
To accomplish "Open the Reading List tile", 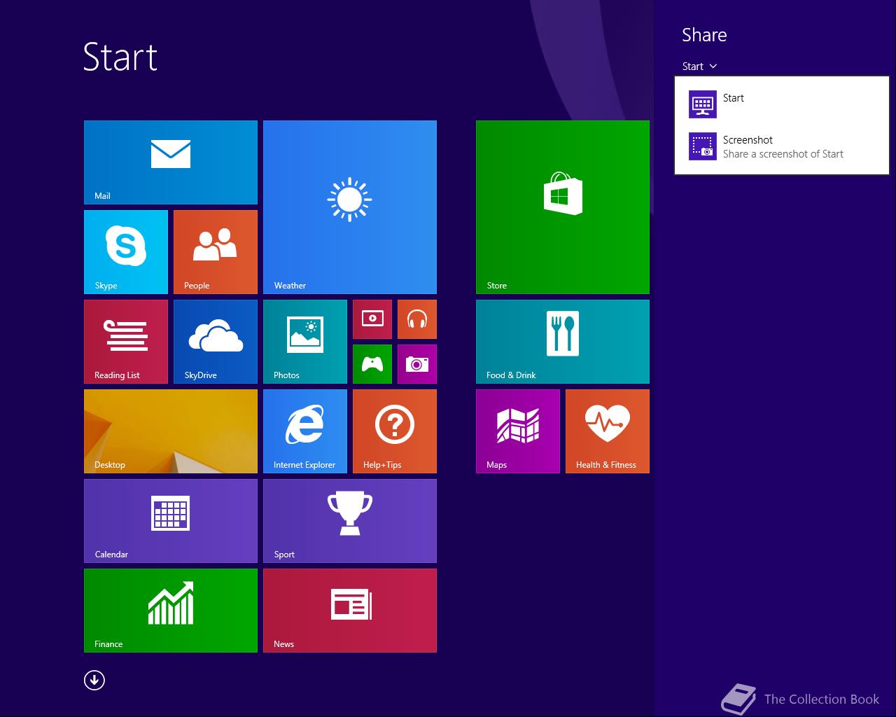I will pyautogui.click(x=126, y=342).
